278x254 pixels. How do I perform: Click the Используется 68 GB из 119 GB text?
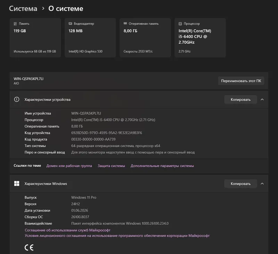[x=35, y=51]
